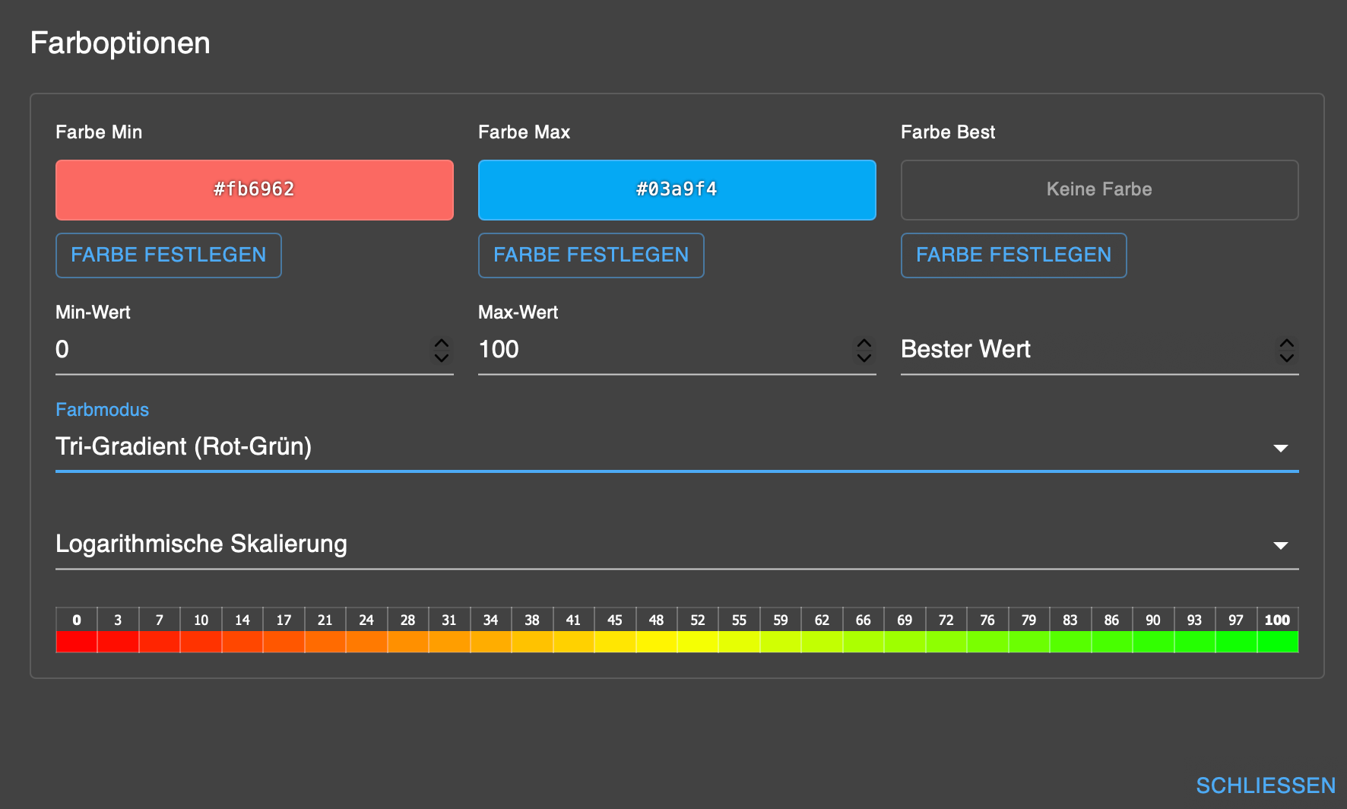This screenshot has height=809, width=1347.
Task: Increase Bester Wert with up arrow
Action: point(1287,343)
